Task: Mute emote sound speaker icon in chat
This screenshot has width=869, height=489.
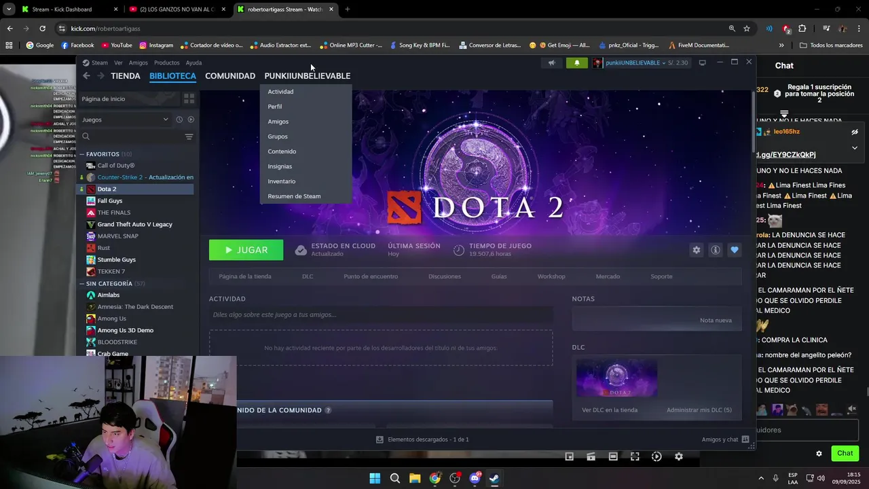Action: pyautogui.click(x=853, y=409)
